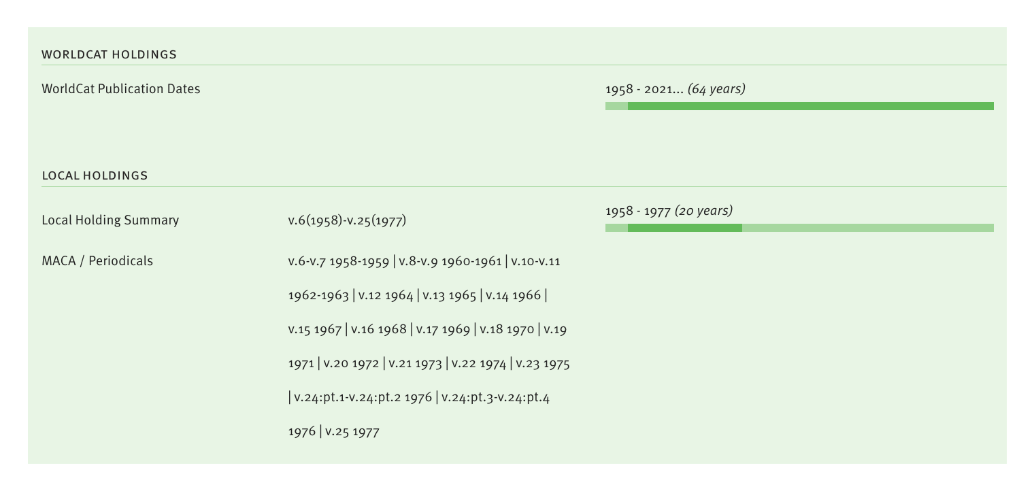Click dark green segment of WorldCat dates bar

(810, 106)
